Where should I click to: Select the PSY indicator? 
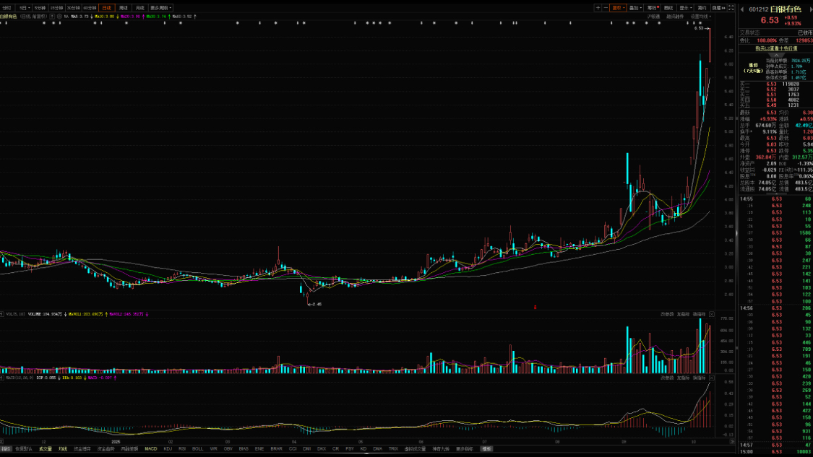coord(350,449)
